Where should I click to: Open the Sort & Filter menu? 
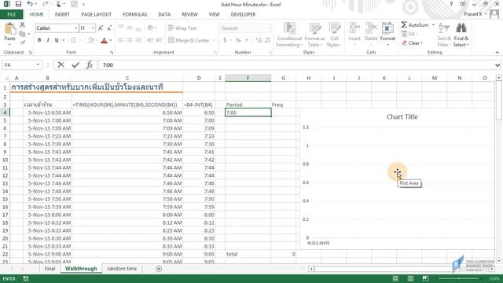tap(444, 35)
